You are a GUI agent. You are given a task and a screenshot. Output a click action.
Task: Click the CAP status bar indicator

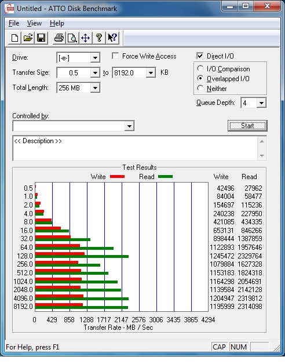[x=219, y=347]
